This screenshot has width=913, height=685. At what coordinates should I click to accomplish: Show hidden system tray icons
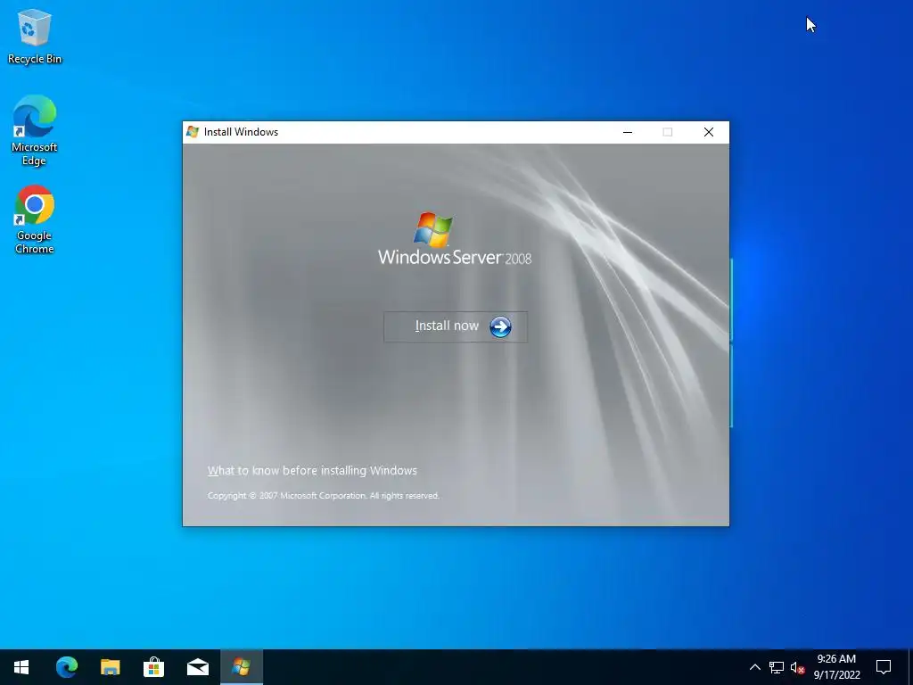(x=754, y=667)
